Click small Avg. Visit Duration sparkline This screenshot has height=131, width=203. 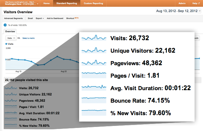pyautogui.click(x=11, y=113)
